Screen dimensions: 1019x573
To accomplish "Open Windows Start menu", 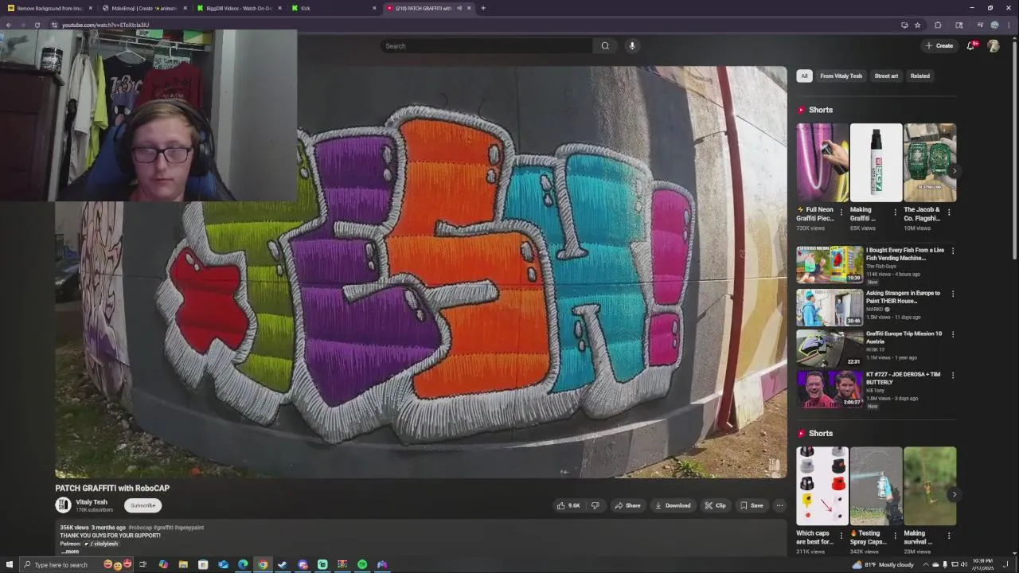I will 10,564.
